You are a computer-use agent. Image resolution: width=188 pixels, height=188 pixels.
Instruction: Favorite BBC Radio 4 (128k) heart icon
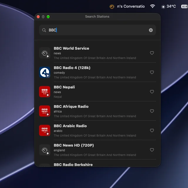tap(152, 72)
